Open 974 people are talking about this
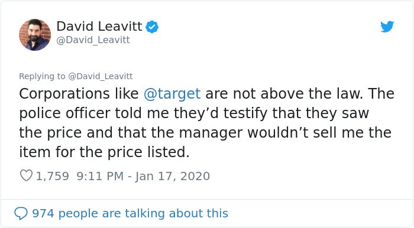414x228 pixels. click(130, 213)
